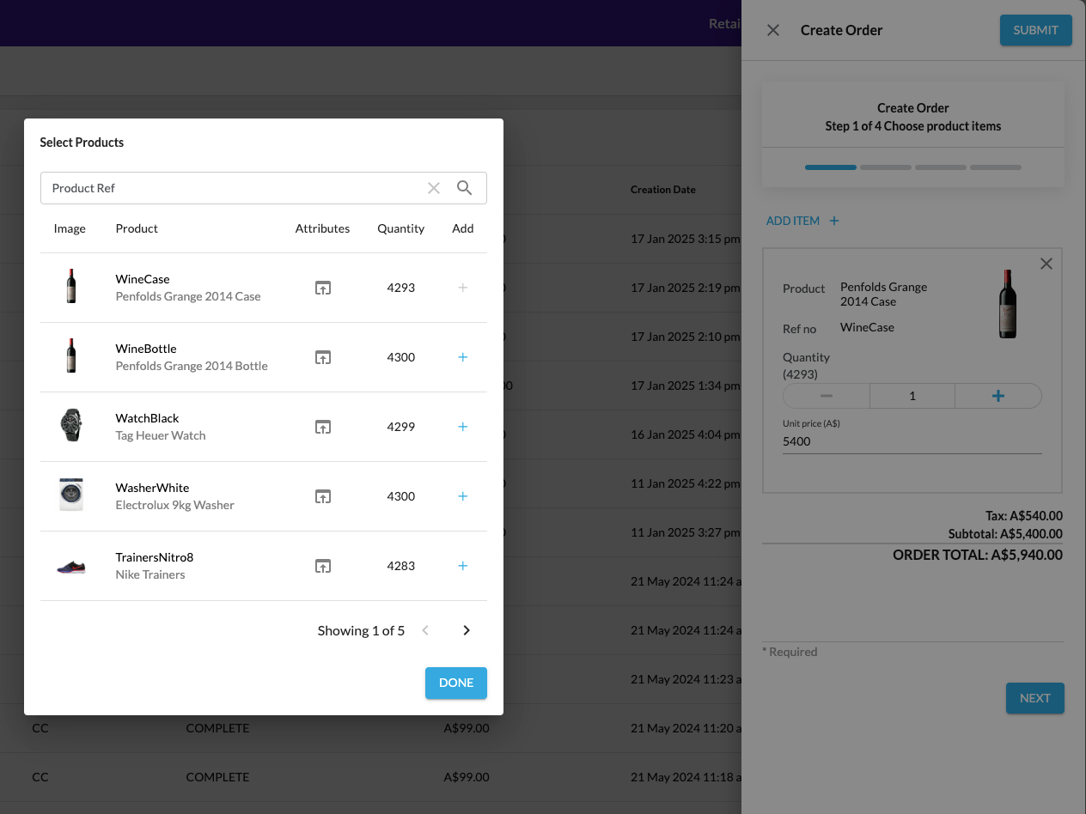Viewport: 1086px width, 814px height.
Task: Open attributes icon for Electrolux 9kg Washer
Action: coord(322,496)
